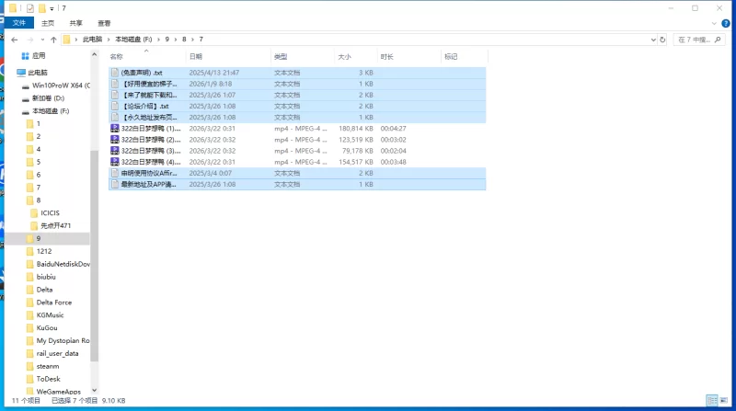The height and width of the screenshot is (411, 736).
Task: Expand the ribbon with the chevron
Action: (714, 23)
